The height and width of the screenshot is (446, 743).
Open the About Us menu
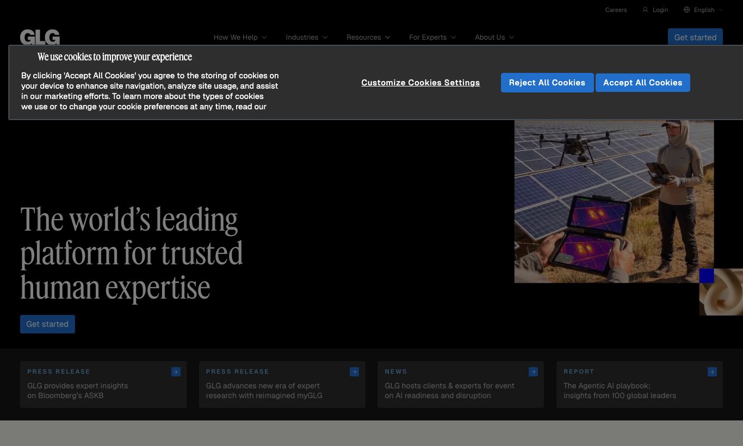(x=490, y=38)
